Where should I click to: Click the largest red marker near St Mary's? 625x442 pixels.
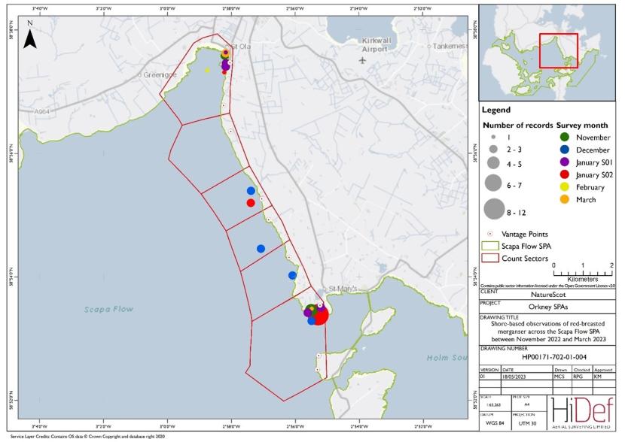coord(319,316)
